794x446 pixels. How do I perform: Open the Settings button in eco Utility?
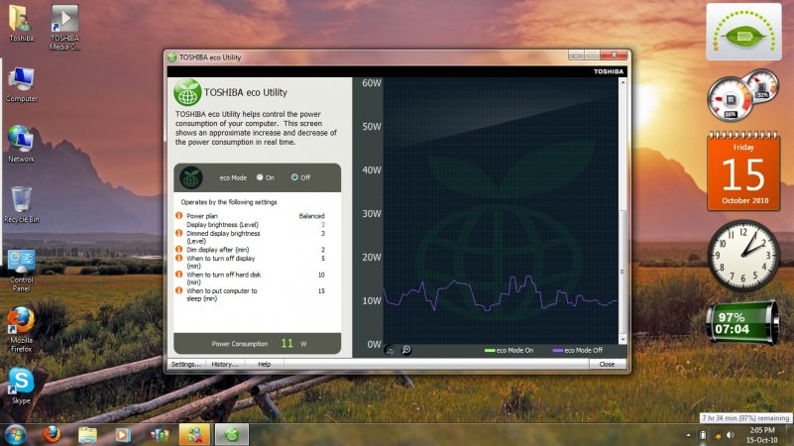coord(185,364)
